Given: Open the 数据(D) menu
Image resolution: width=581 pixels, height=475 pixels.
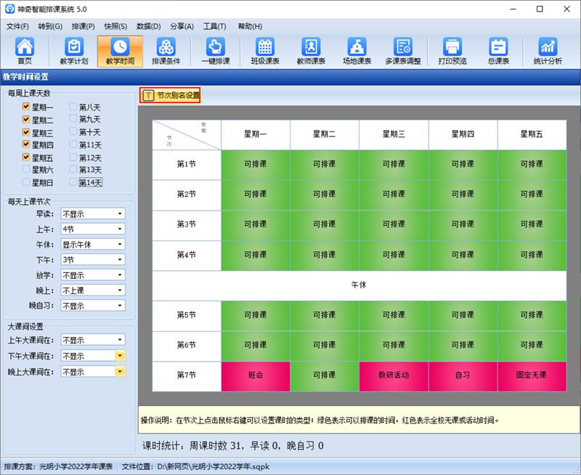Looking at the screenshot, I should click(149, 26).
